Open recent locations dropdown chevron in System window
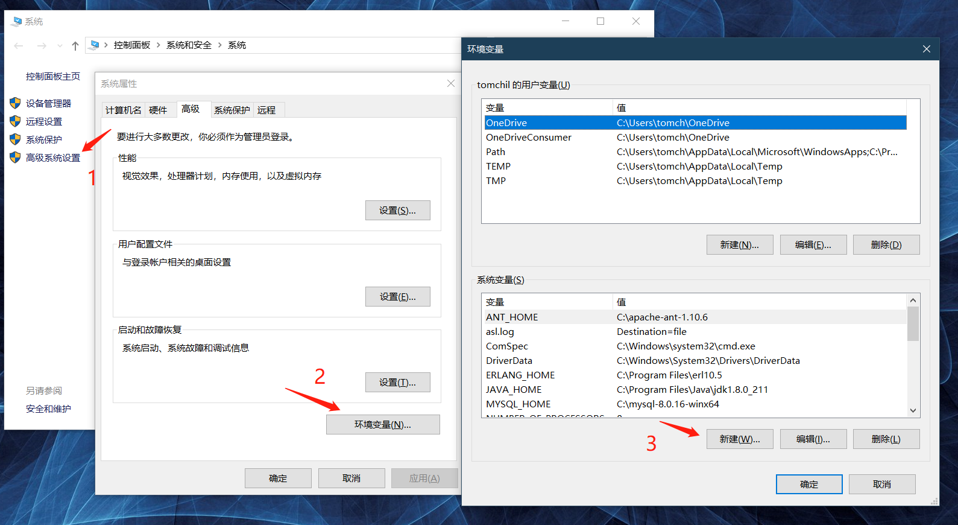 (x=60, y=46)
